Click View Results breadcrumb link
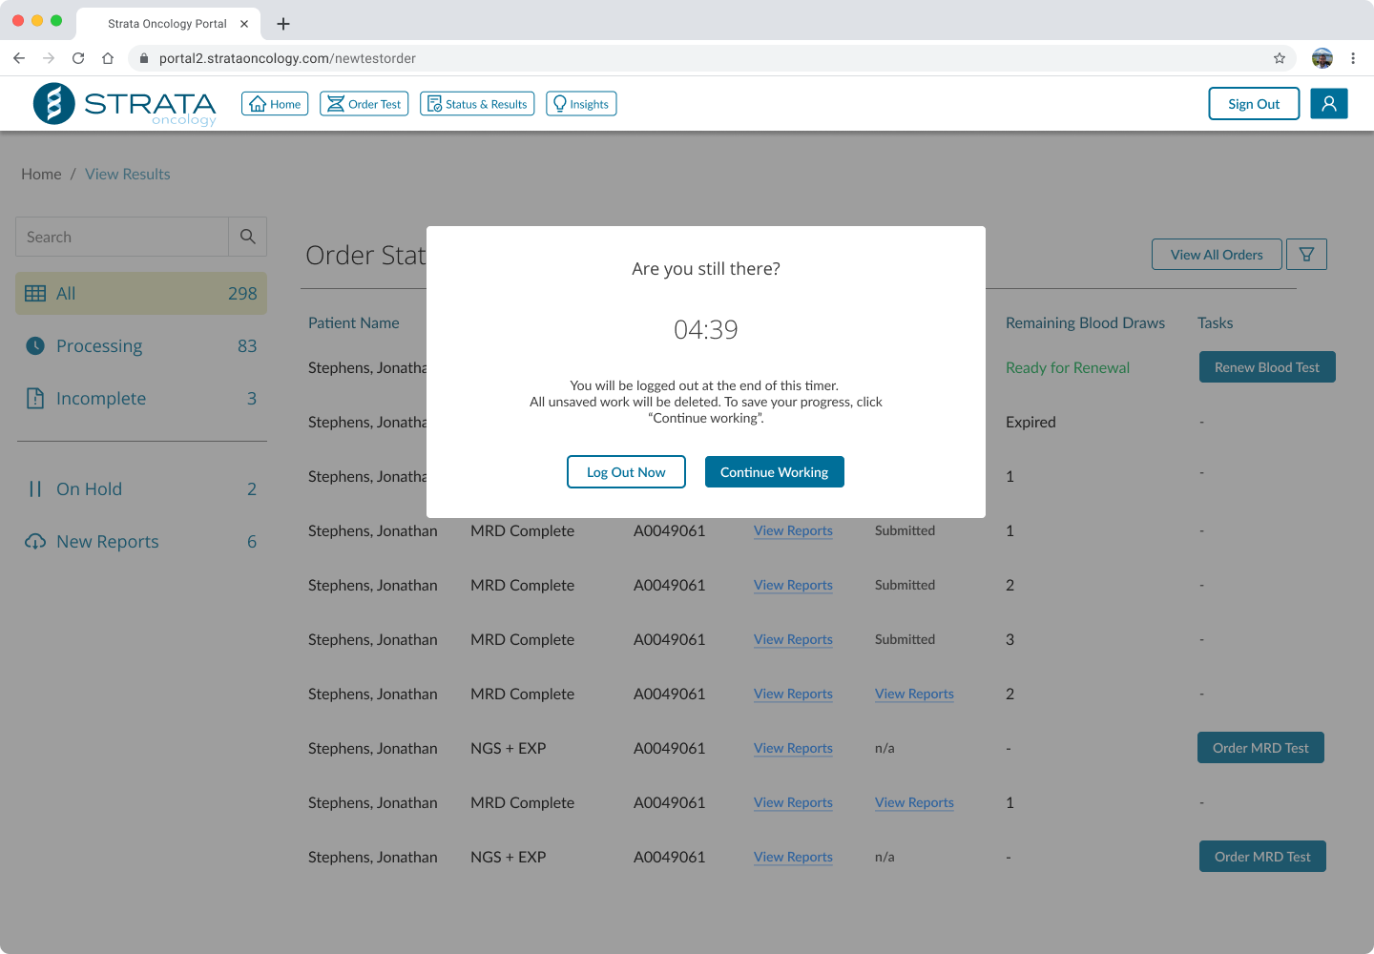The width and height of the screenshot is (1374, 954). [x=128, y=175]
